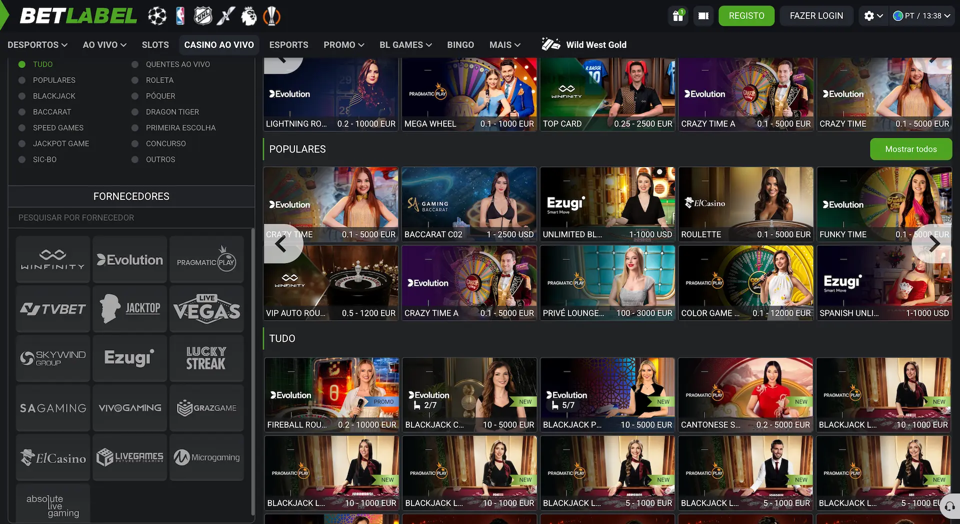960x524 pixels.
Task: Filter by Evolution provider logo
Action: [130, 260]
